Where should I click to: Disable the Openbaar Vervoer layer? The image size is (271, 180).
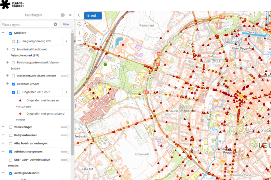click(x=13, y=84)
